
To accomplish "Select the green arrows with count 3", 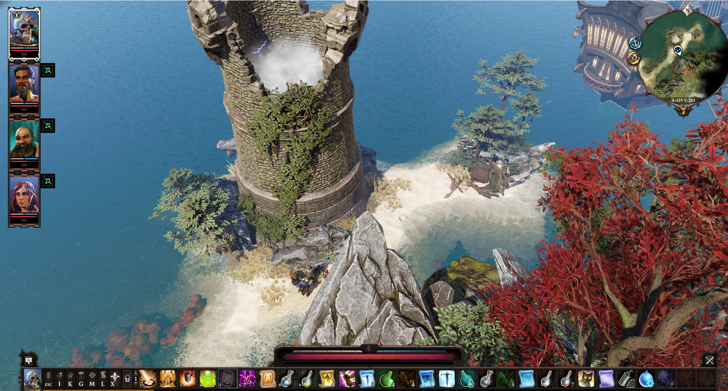I will [507, 379].
